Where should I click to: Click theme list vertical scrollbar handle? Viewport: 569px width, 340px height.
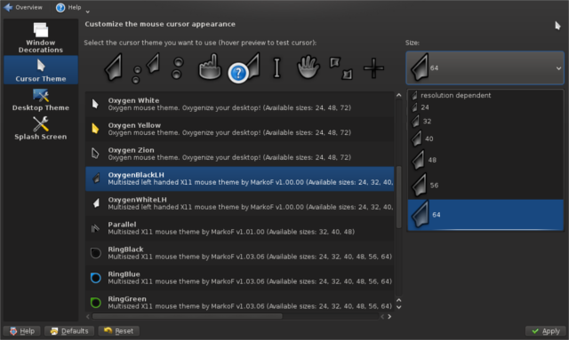[399, 196]
